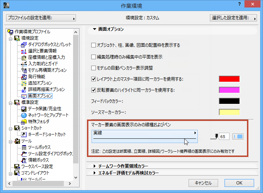Click the 作業環境プロファイル root icon
This screenshot has height=193, width=263.
pyautogui.click(x=10, y=32)
